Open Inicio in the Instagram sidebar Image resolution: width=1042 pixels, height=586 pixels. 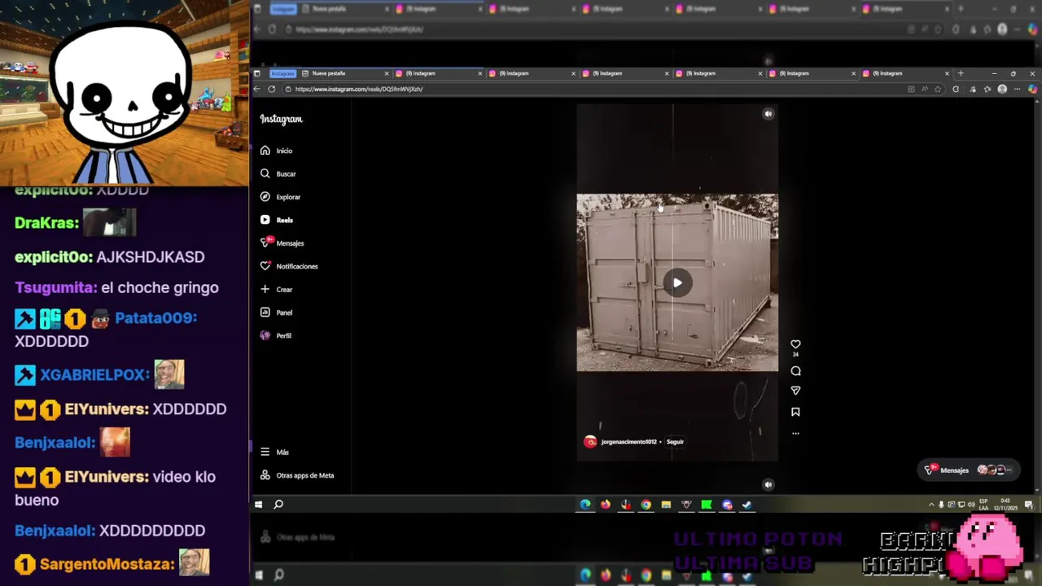point(276,151)
